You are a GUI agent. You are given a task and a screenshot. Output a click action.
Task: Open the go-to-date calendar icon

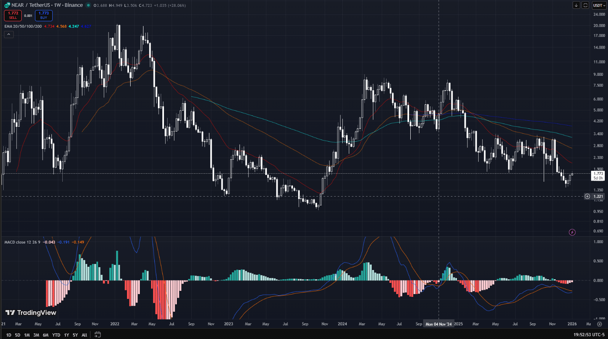tap(97, 334)
